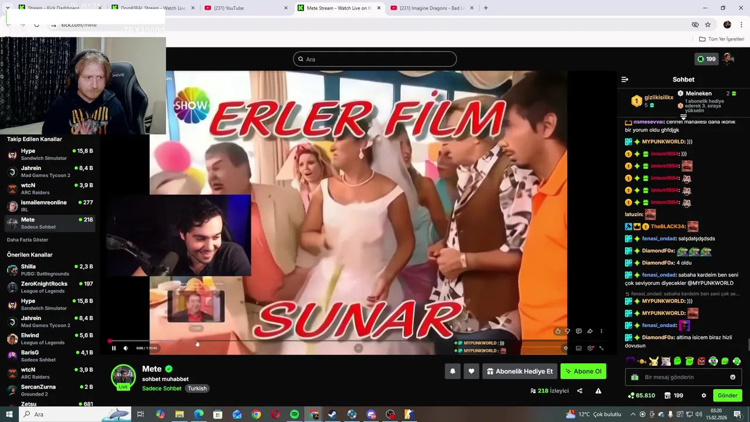The image size is (750, 422).
Task: Show hidden system tray icons
Action: (x=632, y=414)
